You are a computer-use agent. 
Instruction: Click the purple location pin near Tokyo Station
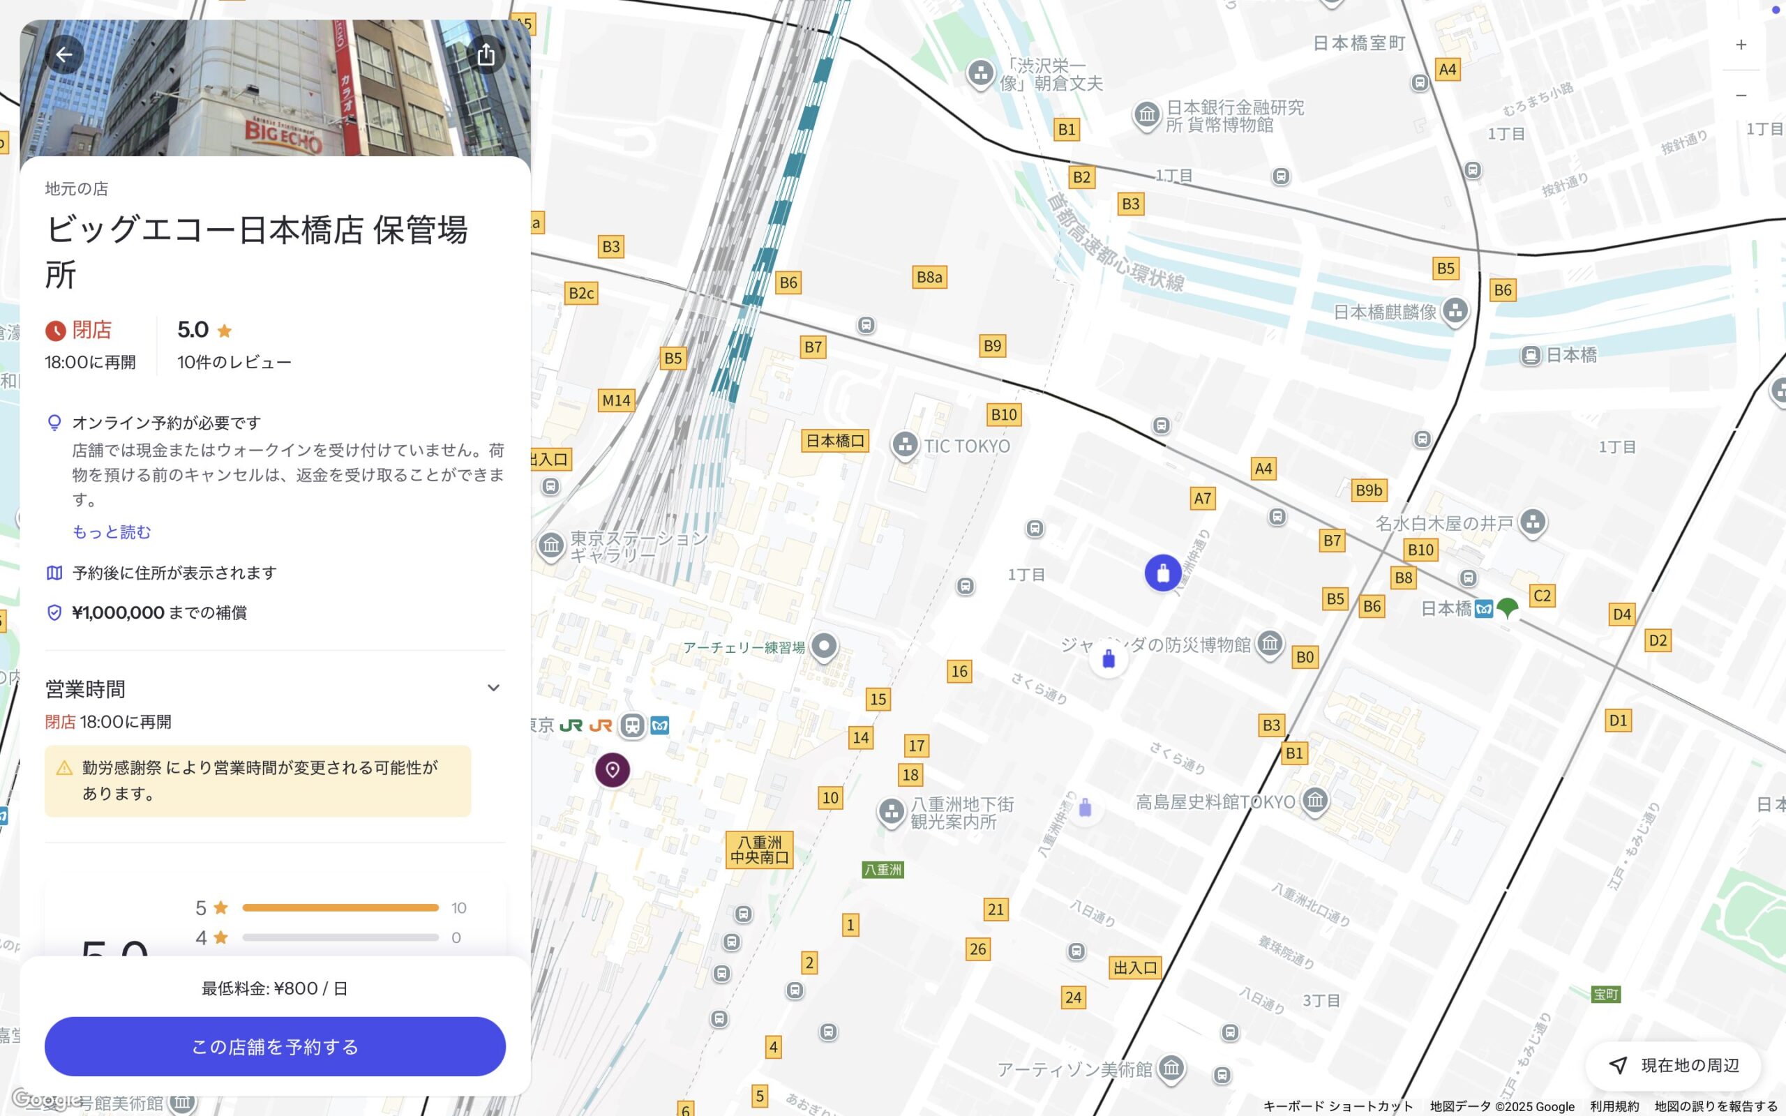point(612,770)
